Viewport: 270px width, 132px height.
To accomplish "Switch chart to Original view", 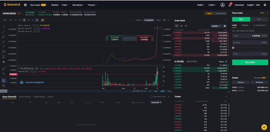I will click(x=139, y=20).
